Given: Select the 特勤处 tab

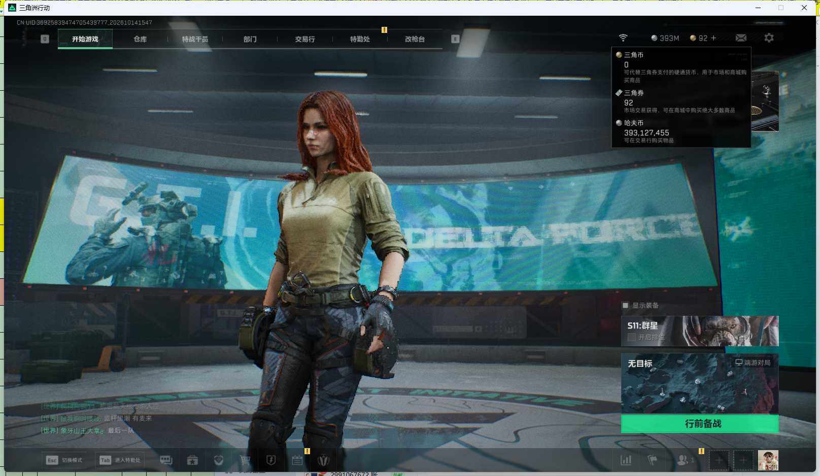Looking at the screenshot, I should (360, 39).
